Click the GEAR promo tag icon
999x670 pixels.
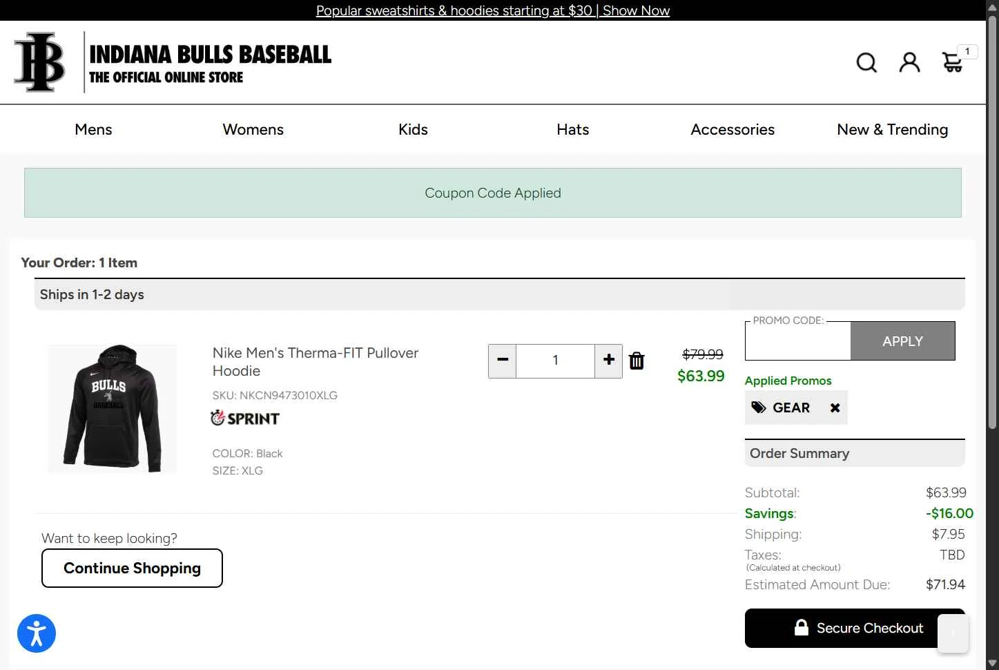click(x=759, y=408)
